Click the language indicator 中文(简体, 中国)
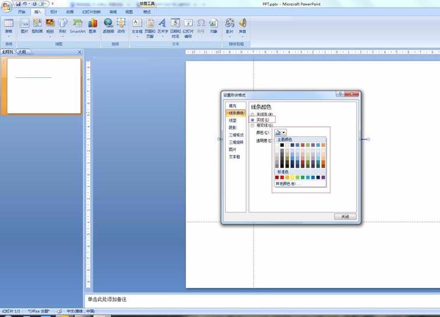The width and height of the screenshot is (440, 317). (x=81, y=311)
